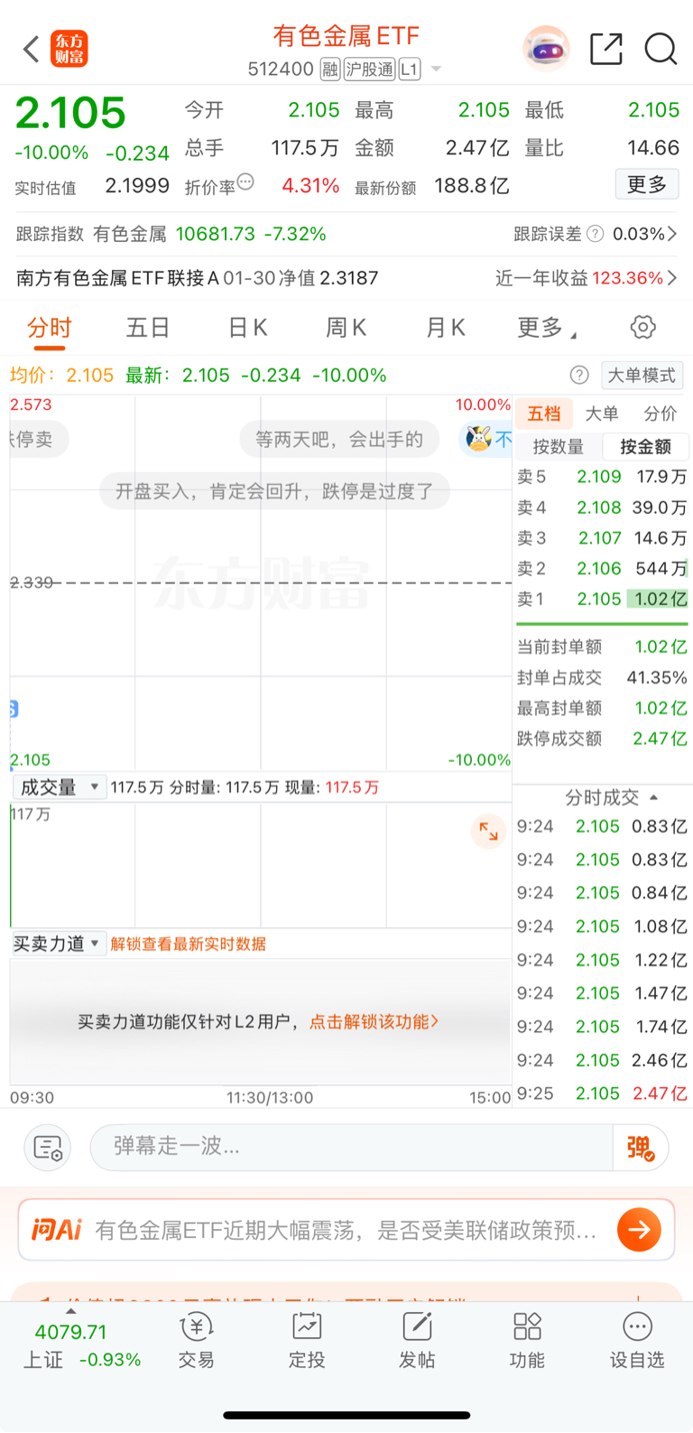Open the AI robot assistant avatar
Screen dimensions: 693x1433
click(546, 49)
